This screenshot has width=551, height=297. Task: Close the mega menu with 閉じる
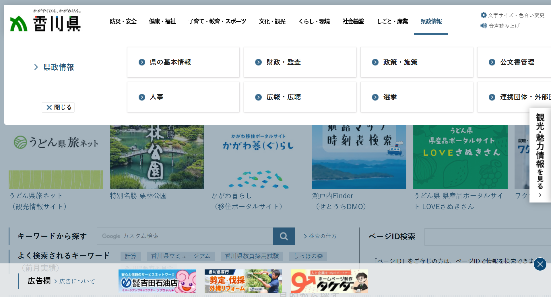point(58,107)
